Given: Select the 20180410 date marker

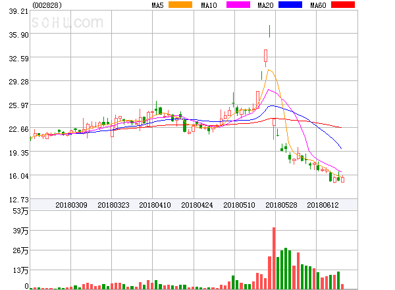Looking at the screenshot, I should 155,205.
